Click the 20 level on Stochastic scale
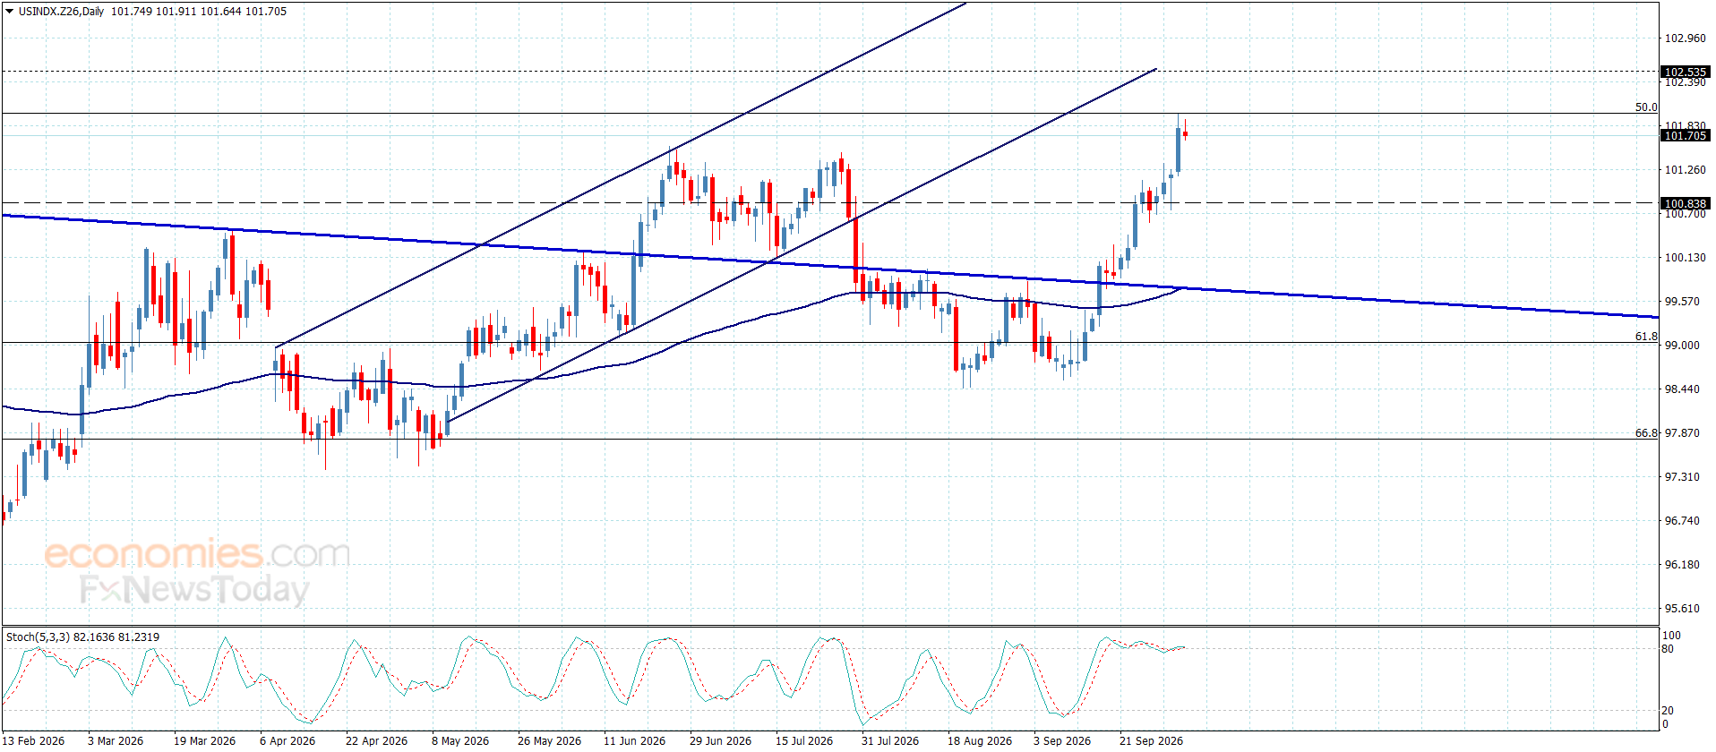The width and height of the screenshot is (1716, 752). point(1668,711)
